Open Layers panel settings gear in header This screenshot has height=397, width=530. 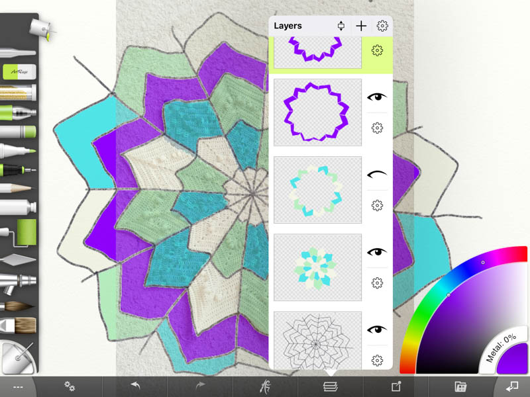coord(382,26)
